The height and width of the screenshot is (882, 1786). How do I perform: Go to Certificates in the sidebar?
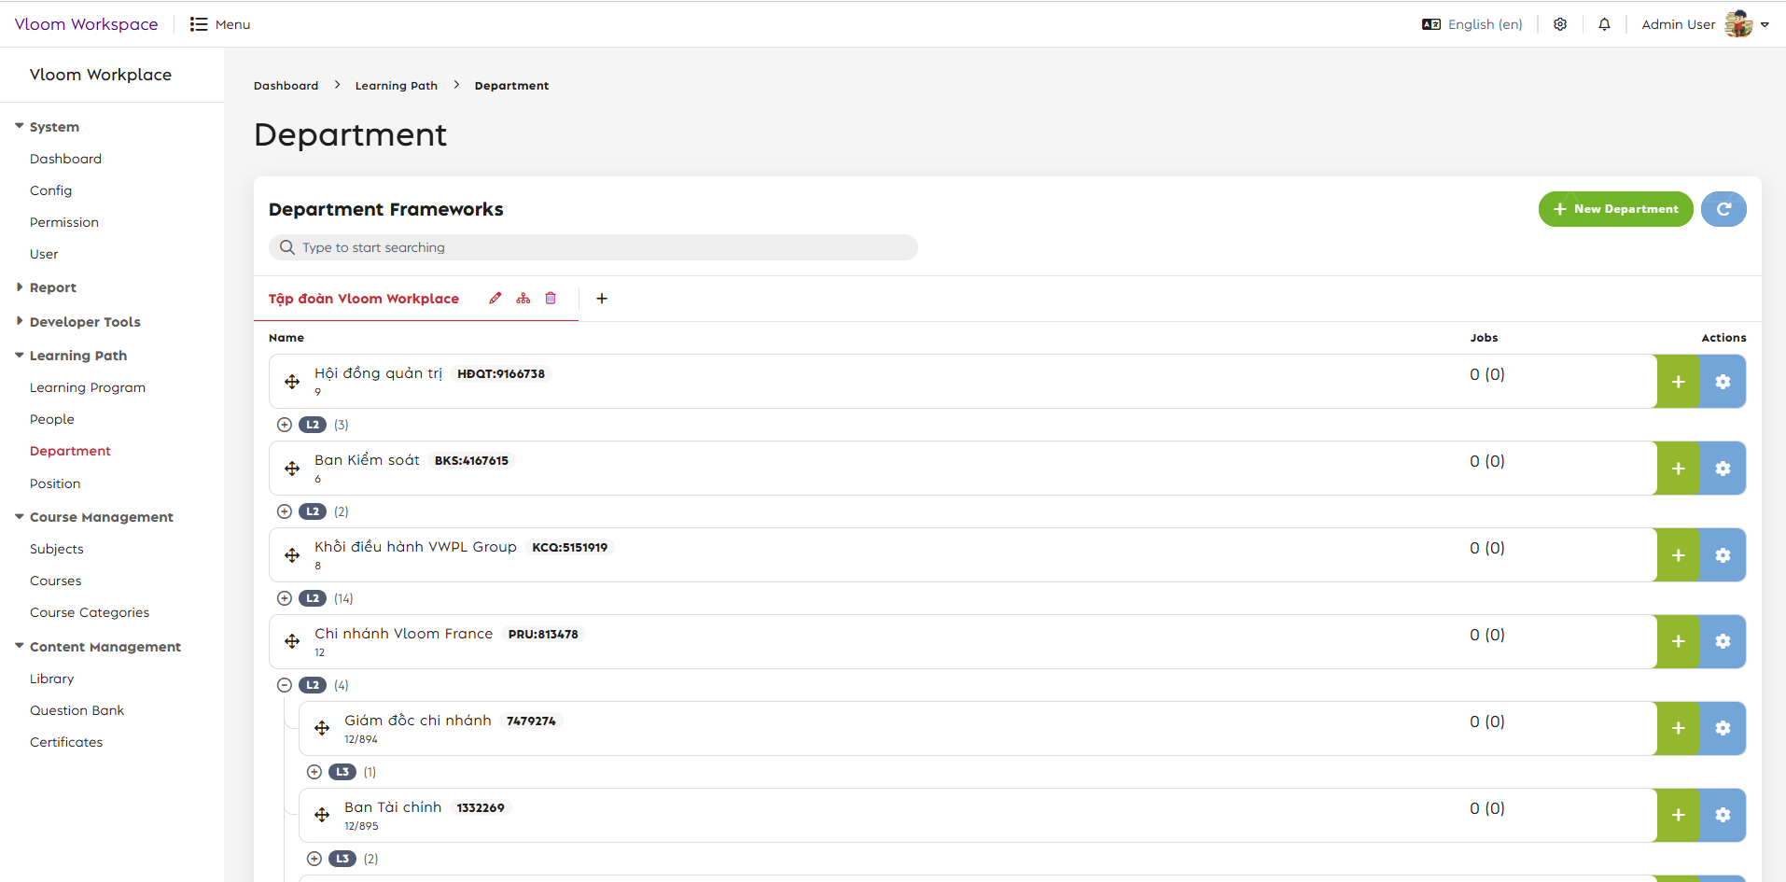66,742
